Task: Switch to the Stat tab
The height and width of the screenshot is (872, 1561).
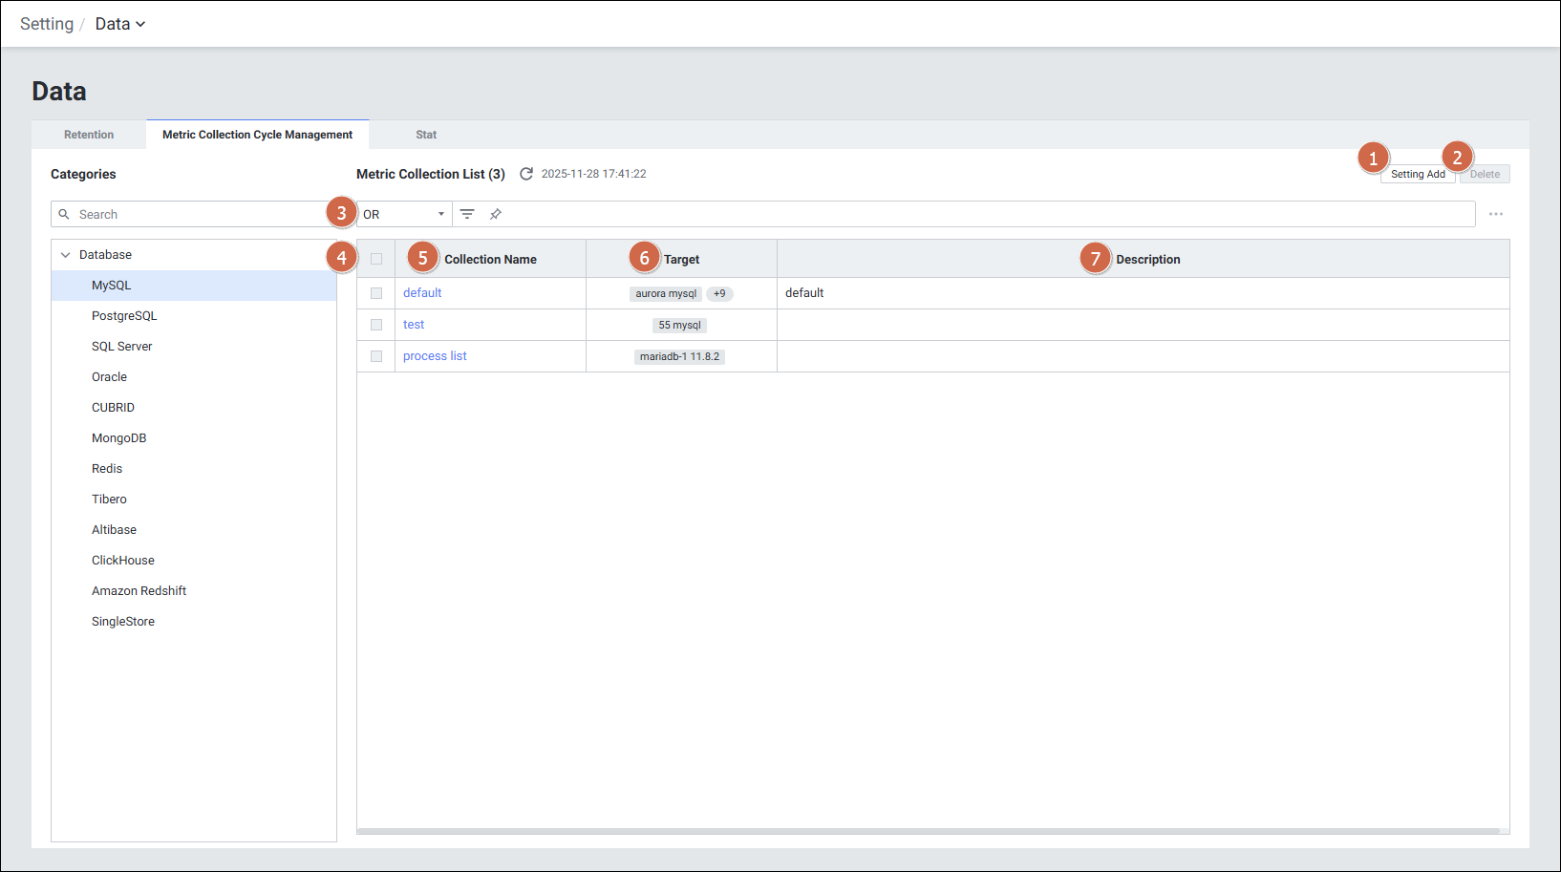Action: tap(426, 135)
